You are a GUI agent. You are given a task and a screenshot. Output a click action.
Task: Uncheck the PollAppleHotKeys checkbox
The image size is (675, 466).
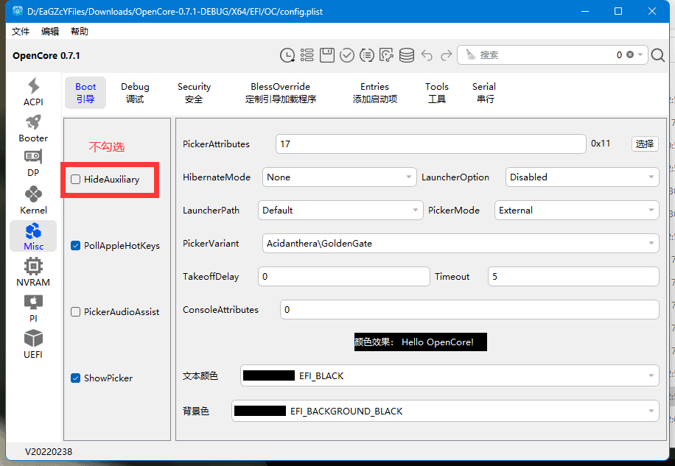(x=76, y=246)
